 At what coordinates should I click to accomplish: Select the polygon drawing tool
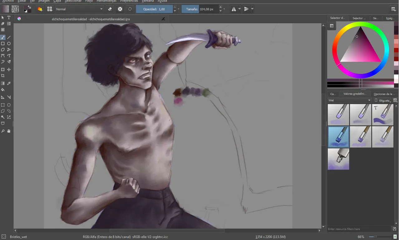tap(3, 49)
